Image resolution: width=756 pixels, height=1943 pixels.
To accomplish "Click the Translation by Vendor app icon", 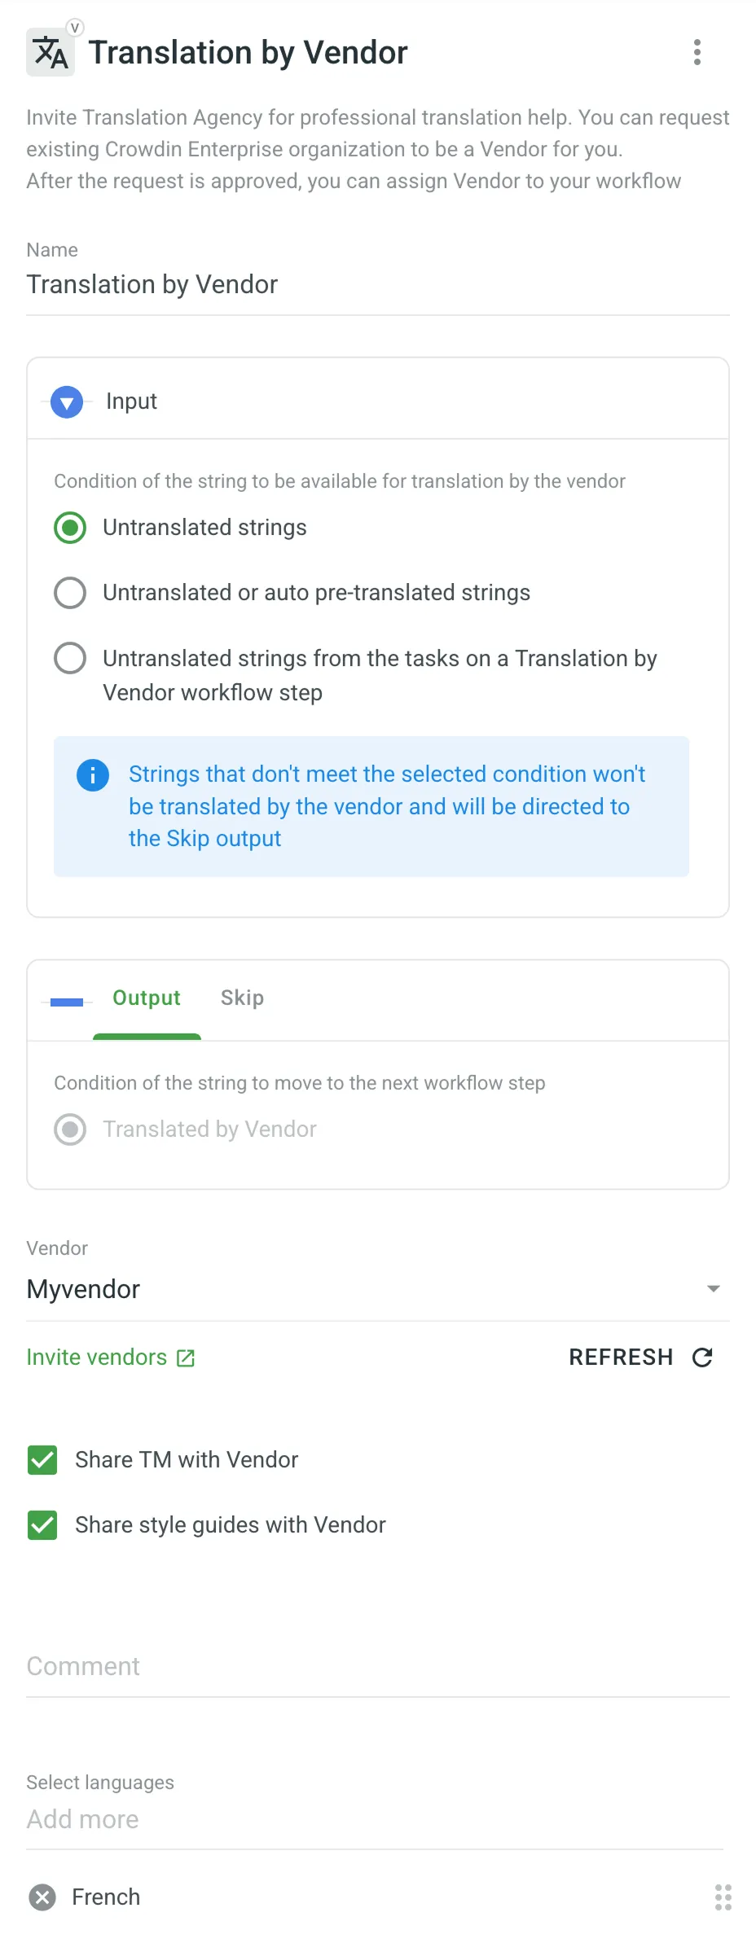I will point(51,50).
